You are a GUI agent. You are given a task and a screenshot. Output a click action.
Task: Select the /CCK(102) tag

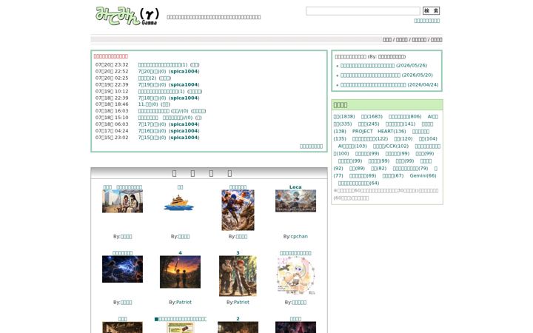tap(391, 147)
